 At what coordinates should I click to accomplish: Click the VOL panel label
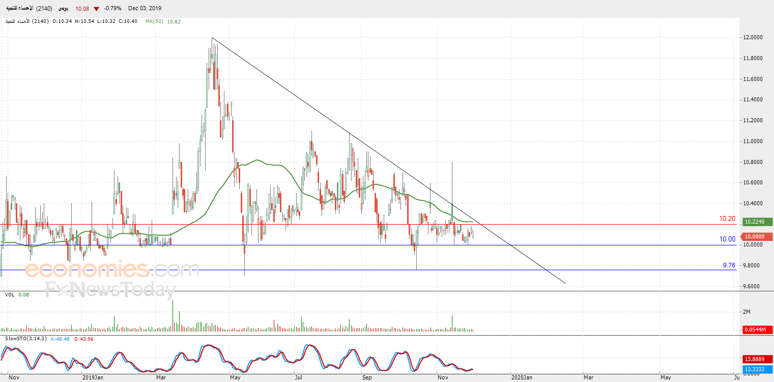pyautogui.click(x=10, y=294)
